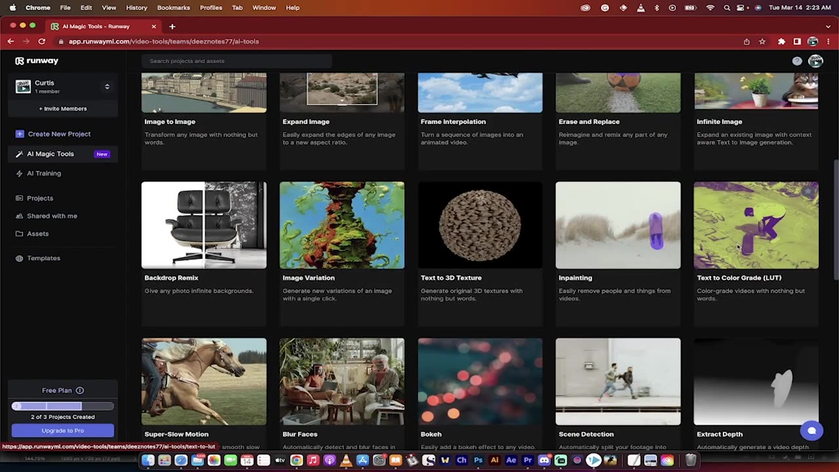This screenshot has height=472, width=839.
Task: Open the Chrome extensions puzzle icon
Action: tap(781, 41)
